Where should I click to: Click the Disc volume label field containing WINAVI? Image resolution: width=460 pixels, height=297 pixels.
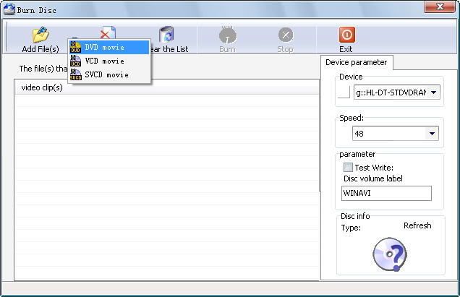[x=386, y=193]
